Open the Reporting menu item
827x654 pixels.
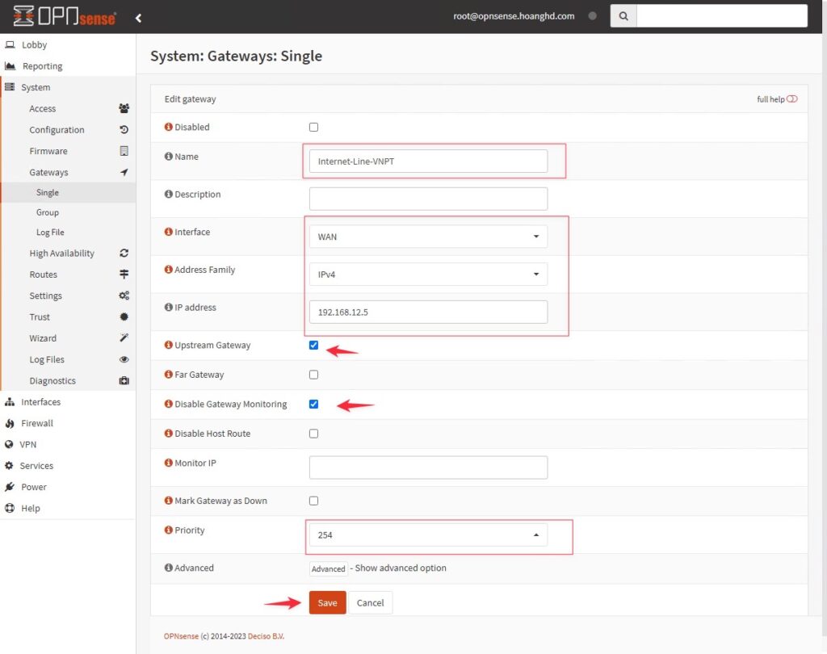(x=68, y=66)
